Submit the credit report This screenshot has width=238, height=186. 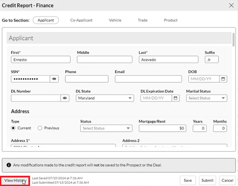click(207, 180)
